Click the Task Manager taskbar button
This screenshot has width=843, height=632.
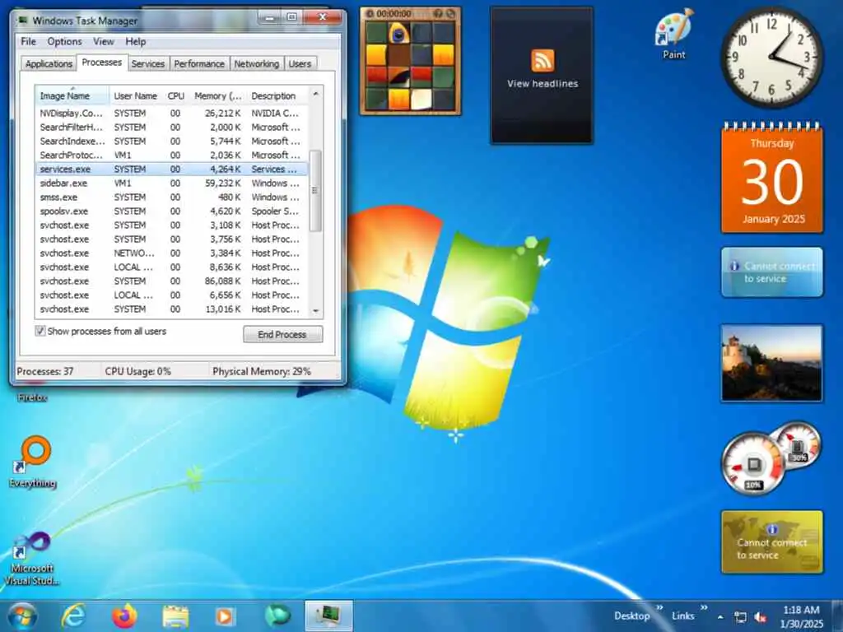[328, 616]
